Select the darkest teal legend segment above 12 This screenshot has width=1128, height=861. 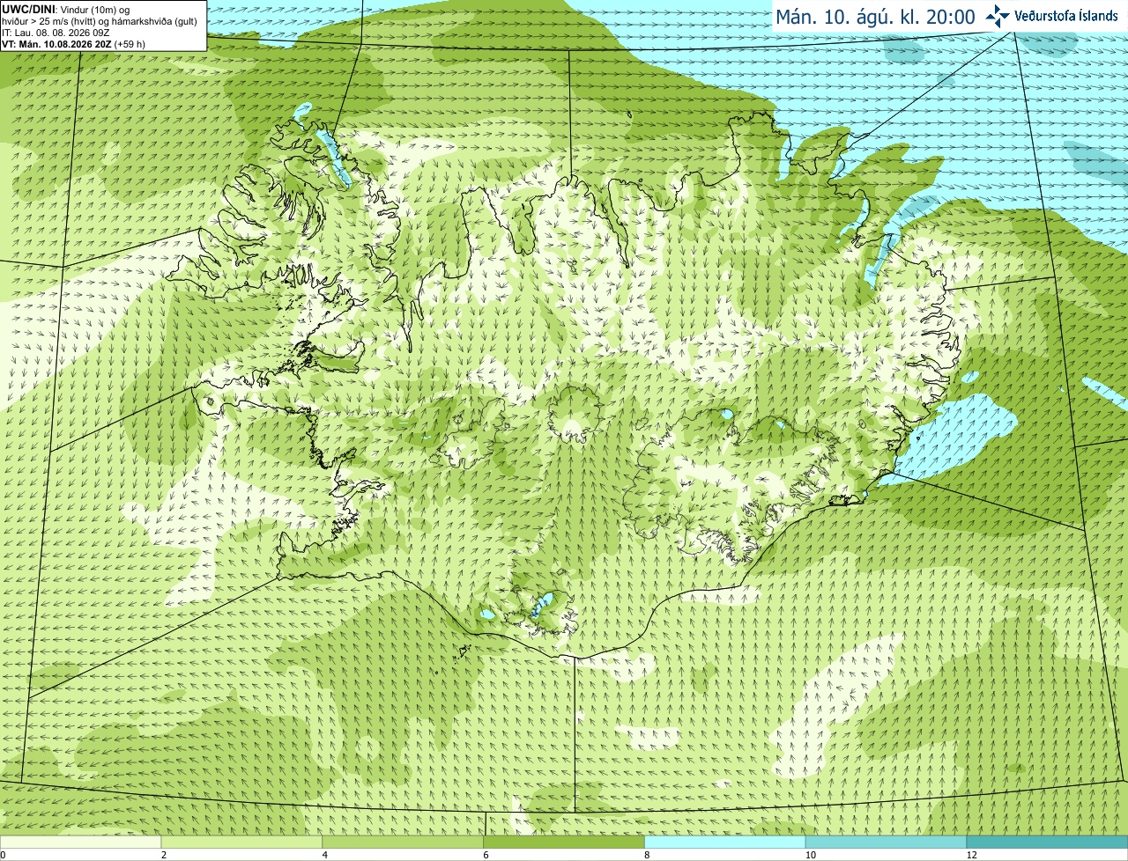(x=1047, y=842)
